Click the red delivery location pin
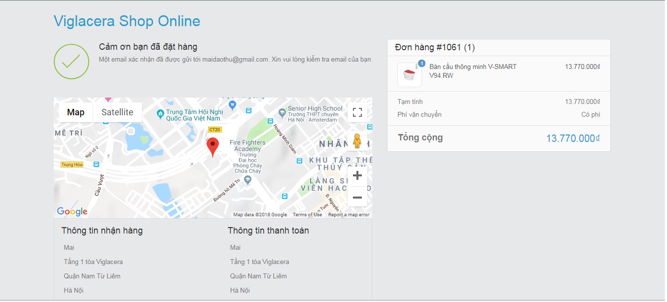This screenshot has width=667, height=302. pos(212,146)
